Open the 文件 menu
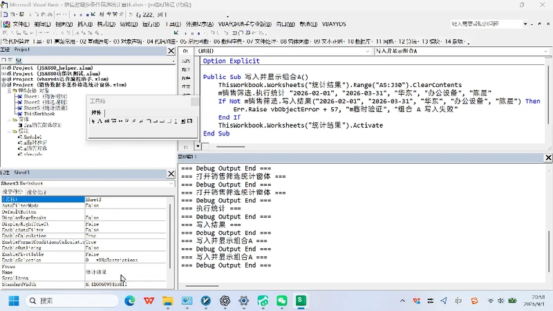 tap(21, 24)
